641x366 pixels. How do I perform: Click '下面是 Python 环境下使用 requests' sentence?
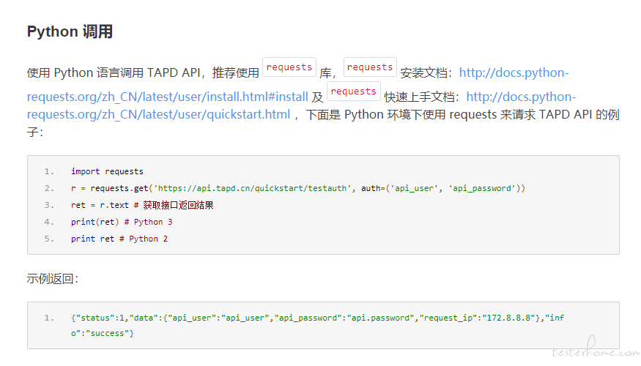(x=401, y=114)
